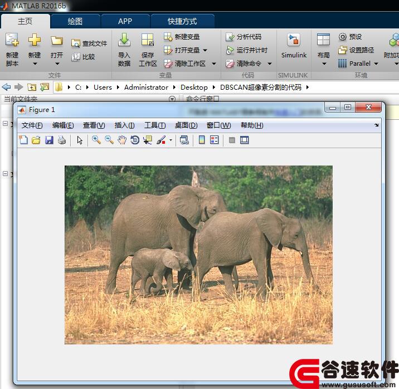Navigate forward with the right arrow
Image resolution: width=399 pixels, height=389 pixels.
coord(19,87)
